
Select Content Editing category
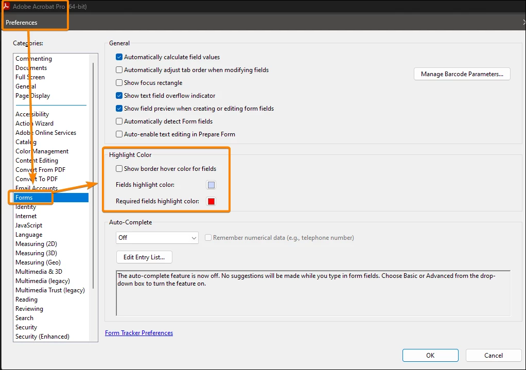tap(37, 161)
